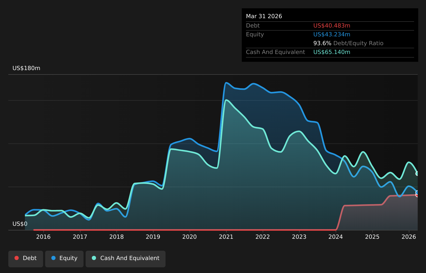426x273 pixels.
Task: Select the Debt line endpoint marker
Action: [417, 195]
